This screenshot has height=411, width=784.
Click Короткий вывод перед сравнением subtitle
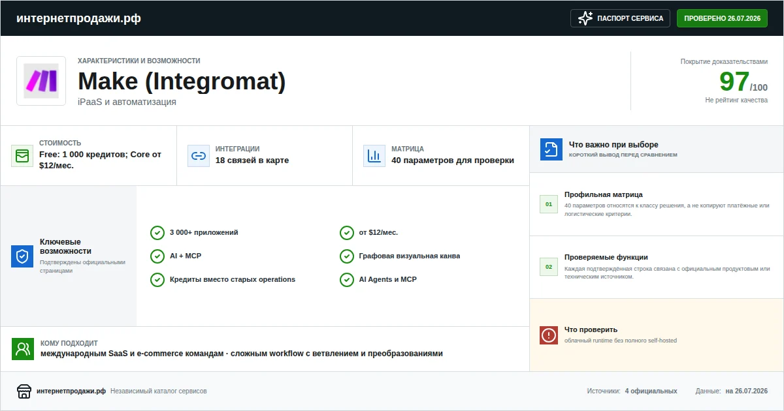(623, 155)
